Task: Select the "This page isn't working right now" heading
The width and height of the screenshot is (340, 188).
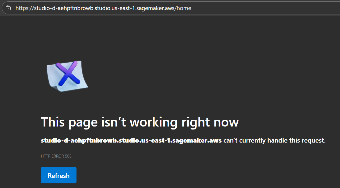Action: pos(140,122)
